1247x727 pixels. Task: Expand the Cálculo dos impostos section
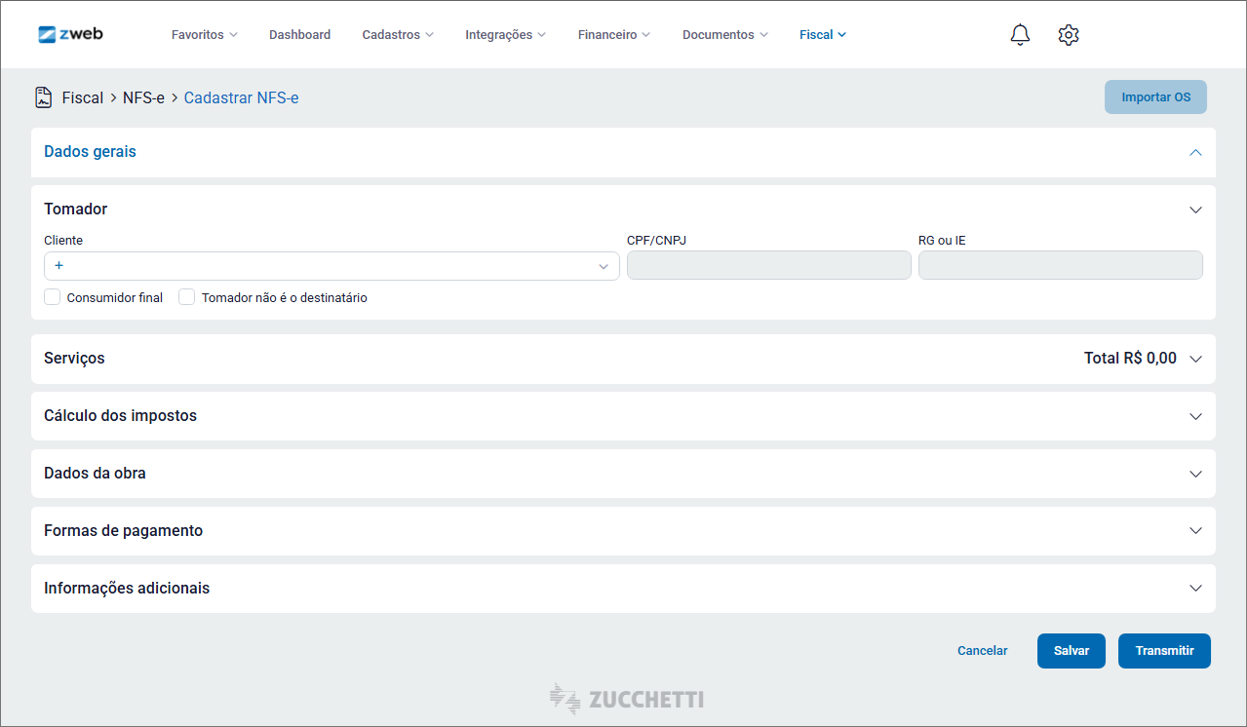click(x=1195, y=416)
